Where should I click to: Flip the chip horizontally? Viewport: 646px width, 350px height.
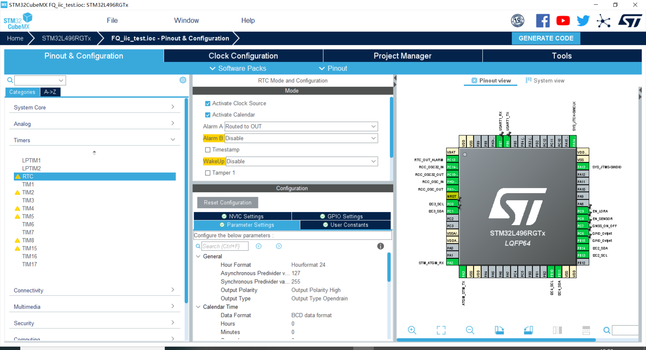coord(557,330)
